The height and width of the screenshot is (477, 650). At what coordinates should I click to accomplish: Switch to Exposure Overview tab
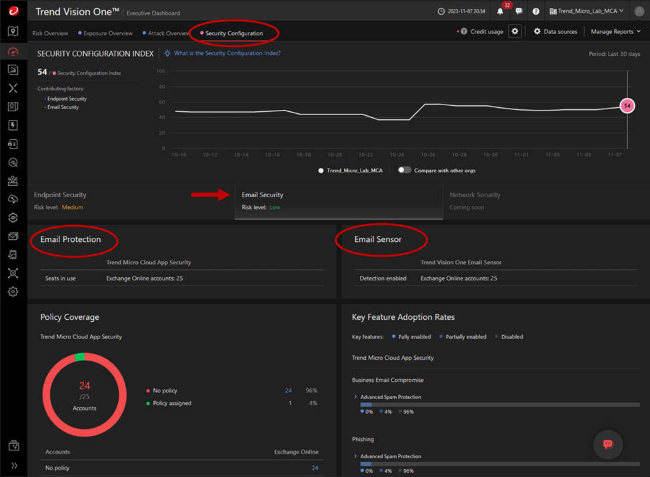[105, 33]
